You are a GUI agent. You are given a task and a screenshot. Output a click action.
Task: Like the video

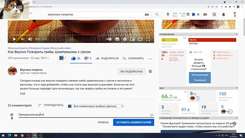pyautogui.click(x=76, y=58)
